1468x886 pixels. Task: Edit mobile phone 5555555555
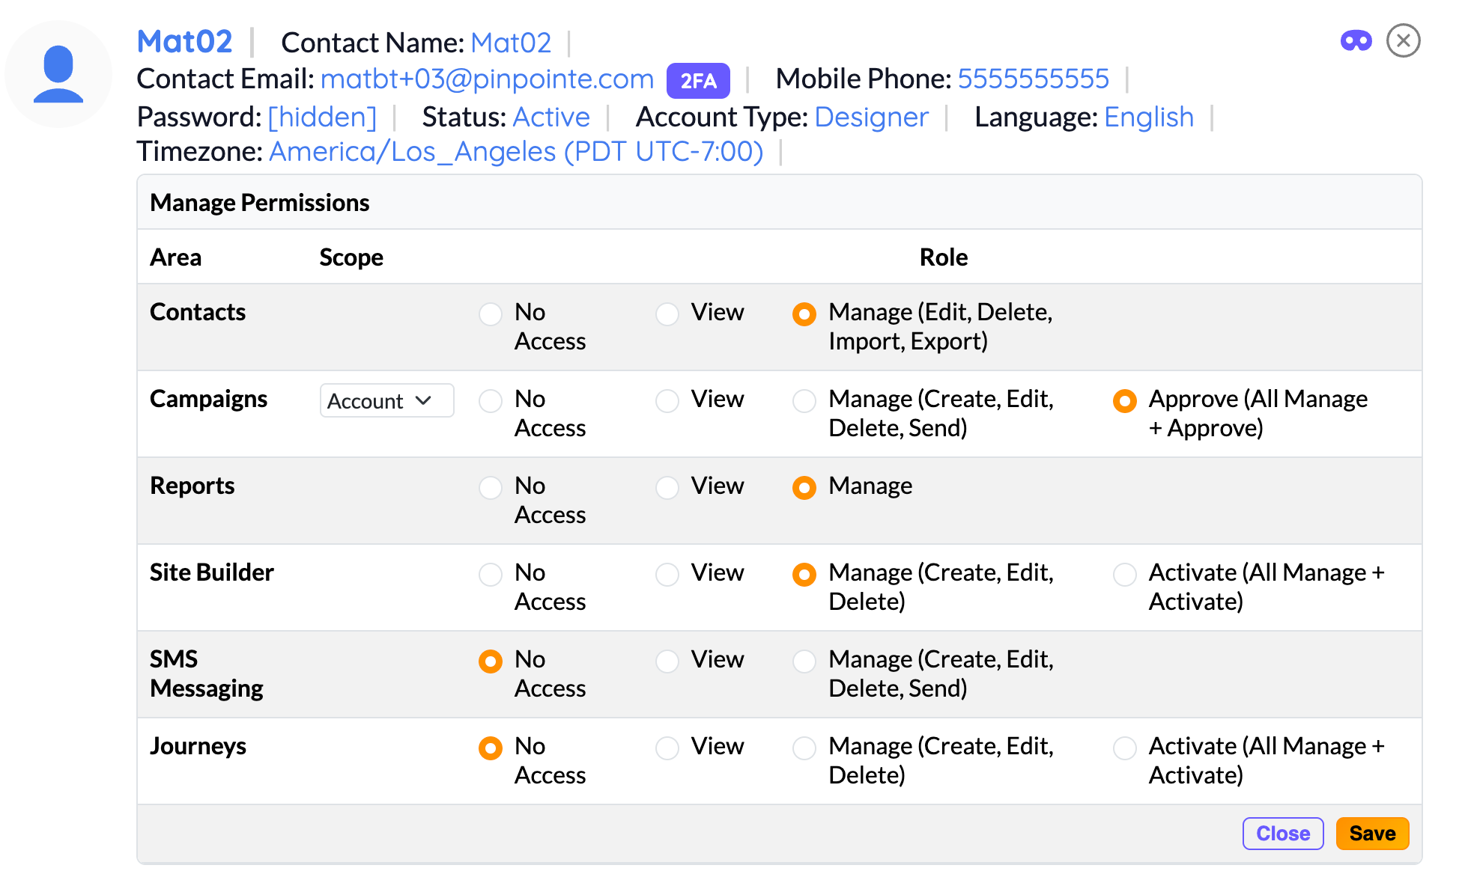1034,79
